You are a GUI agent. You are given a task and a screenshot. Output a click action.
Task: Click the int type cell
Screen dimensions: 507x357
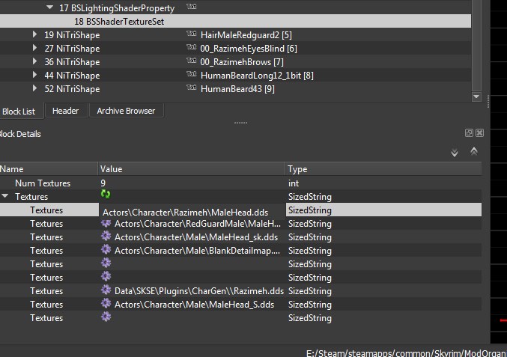pyautogui.click(x=294, y=183)
